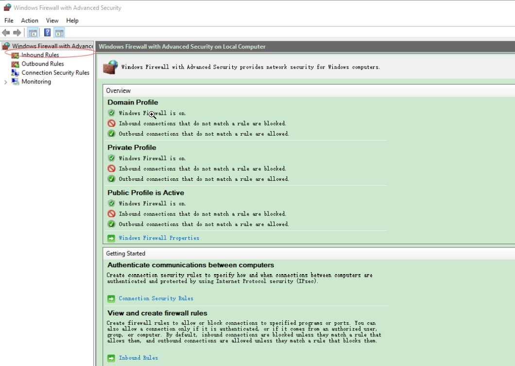Open the Help menu
The width and height of the screenshot is (515, 366).
tap(72, 20)
